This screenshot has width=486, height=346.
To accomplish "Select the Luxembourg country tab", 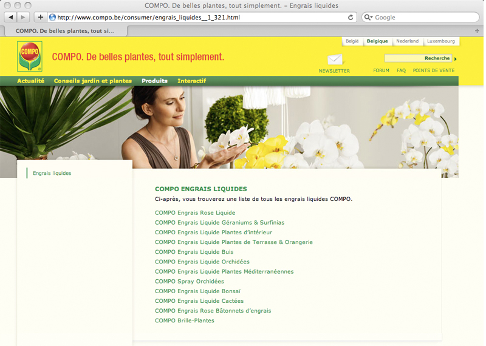I will [441, 41].
